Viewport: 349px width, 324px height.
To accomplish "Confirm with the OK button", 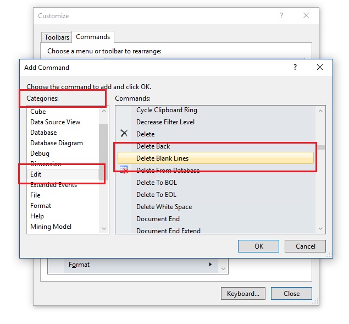I will [258, 246].
